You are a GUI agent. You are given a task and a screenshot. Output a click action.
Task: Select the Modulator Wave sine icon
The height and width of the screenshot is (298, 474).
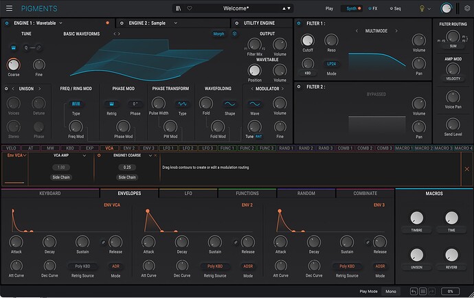(255, 104)
